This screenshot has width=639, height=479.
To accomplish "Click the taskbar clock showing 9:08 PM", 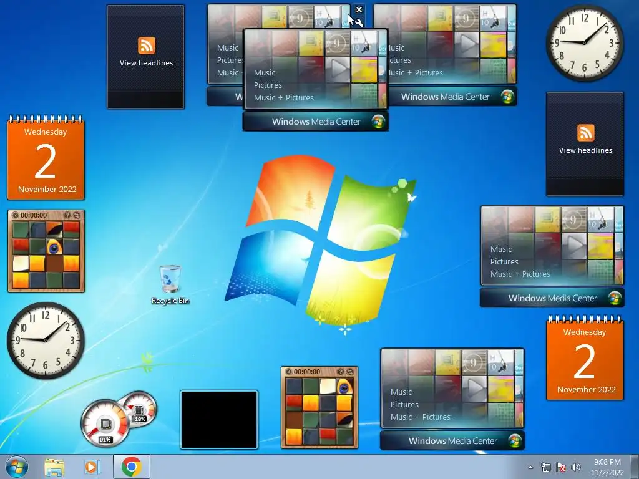I will pos(607,467).
